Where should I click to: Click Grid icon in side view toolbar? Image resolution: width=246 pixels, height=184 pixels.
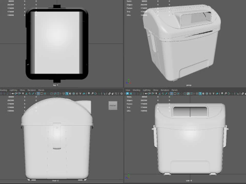(x=172, y=94)
